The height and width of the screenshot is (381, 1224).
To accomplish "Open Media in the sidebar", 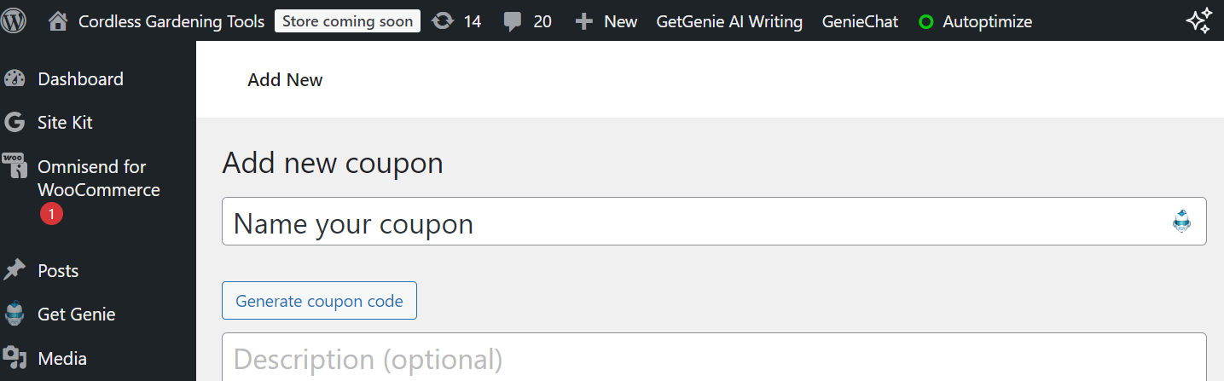I will pyautogui.click(x=62, y=359).
